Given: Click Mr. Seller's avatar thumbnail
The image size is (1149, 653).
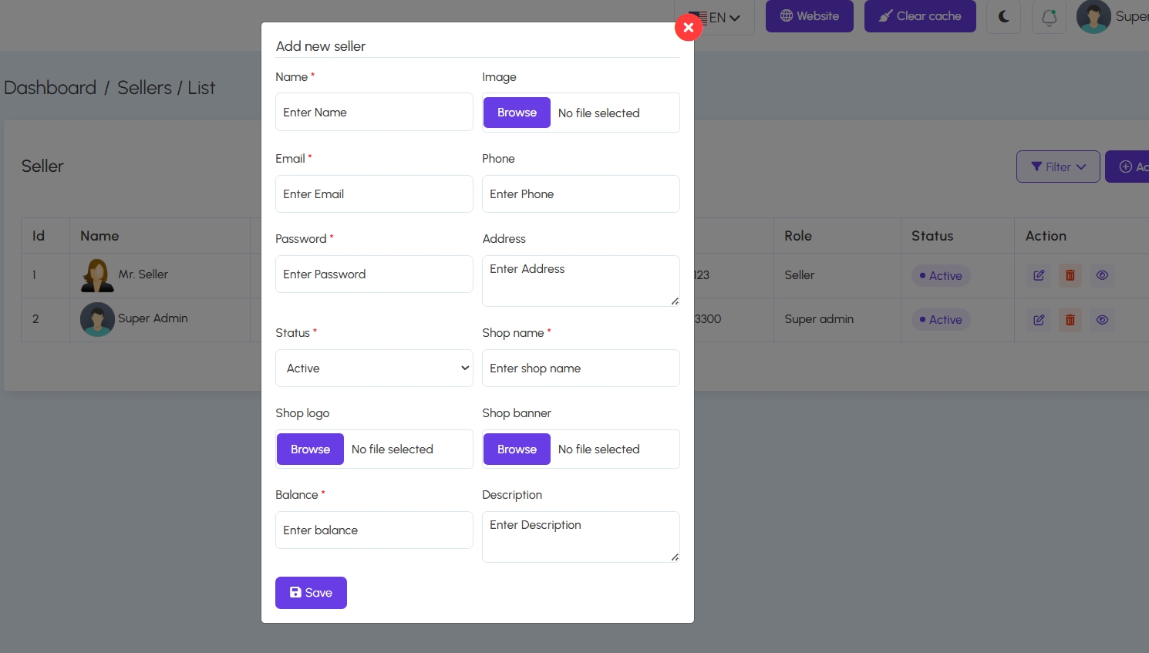Looking at the screenshot, I should (97, 275).
